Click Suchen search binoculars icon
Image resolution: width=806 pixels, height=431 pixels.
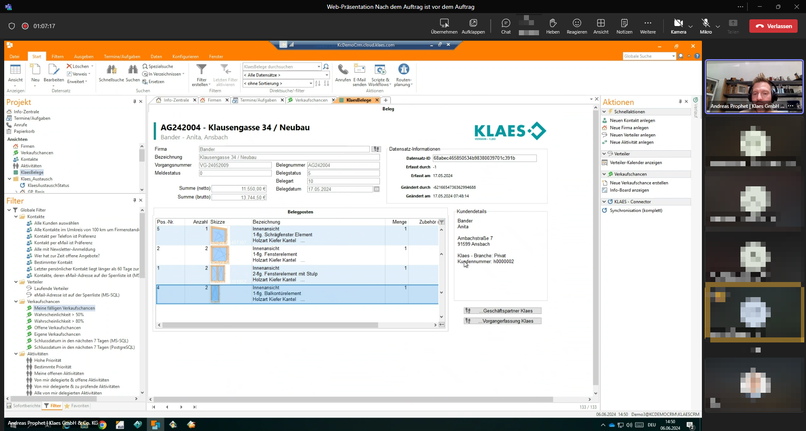coord(133,73)
